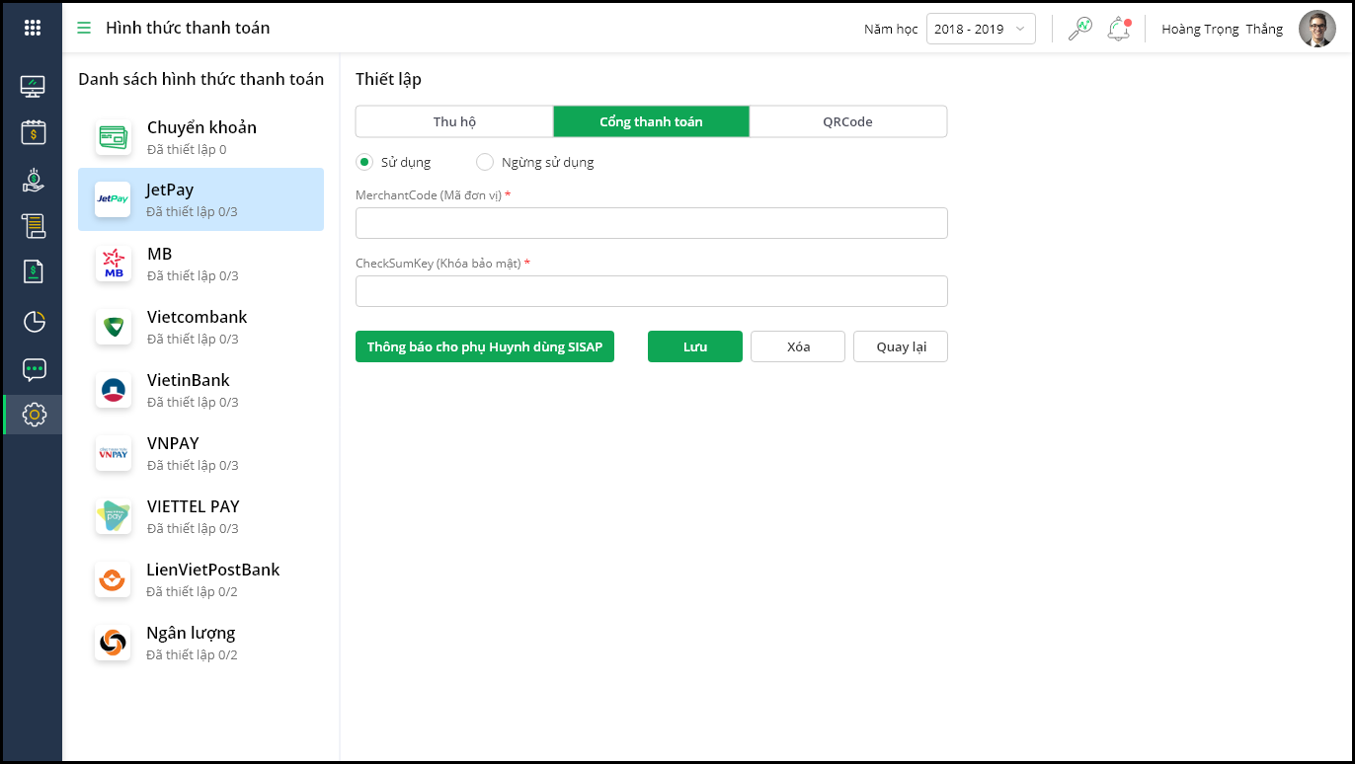Click the hand-with-coin sidebar icon
This screenshot has width=1355, height=764.
tap(34, 180)
